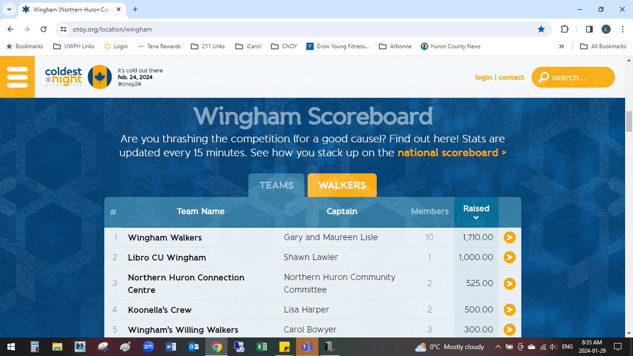
Task: Open the iCarol bookmark folder
Action: pos(248,46)
